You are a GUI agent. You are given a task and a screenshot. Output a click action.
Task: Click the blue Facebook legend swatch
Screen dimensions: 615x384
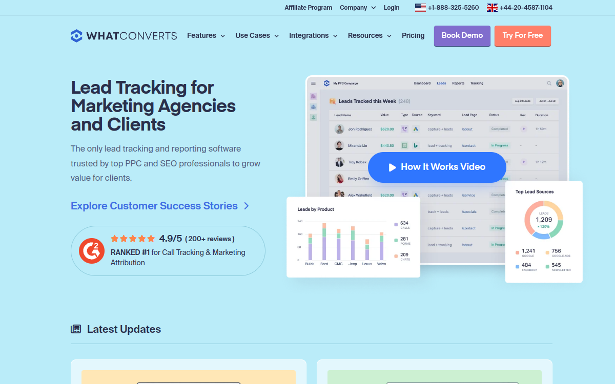(517, 267)
